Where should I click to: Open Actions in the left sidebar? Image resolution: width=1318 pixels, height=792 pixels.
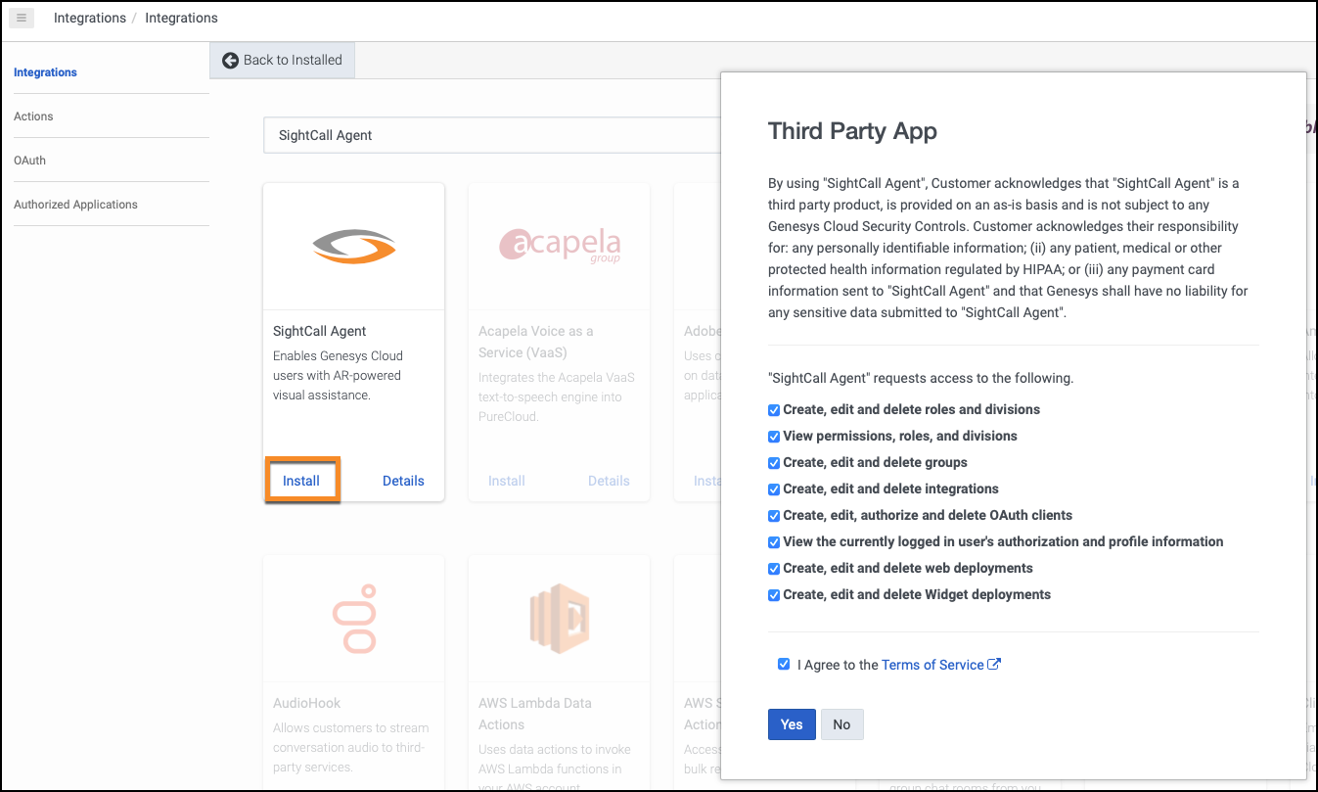click(33, 116)
